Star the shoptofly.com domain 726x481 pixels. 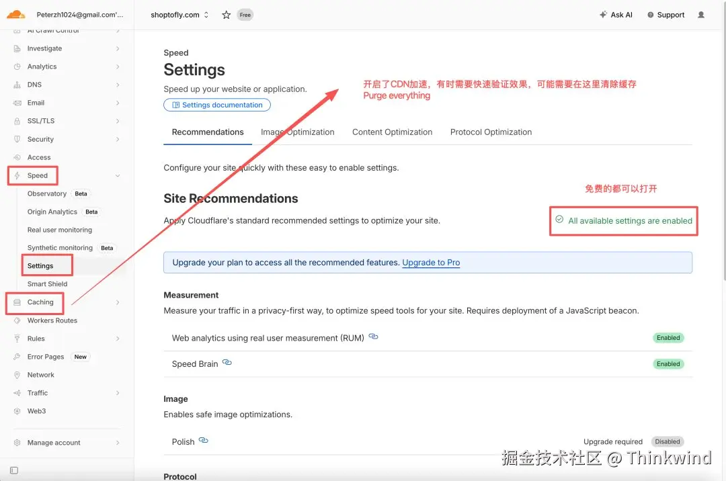tap(226, 15)
